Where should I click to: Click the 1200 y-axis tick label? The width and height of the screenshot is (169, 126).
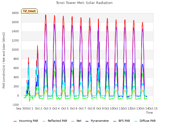pos(15,41)
